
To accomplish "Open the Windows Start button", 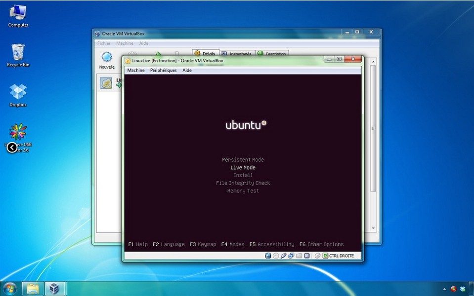I will point(10,289).
